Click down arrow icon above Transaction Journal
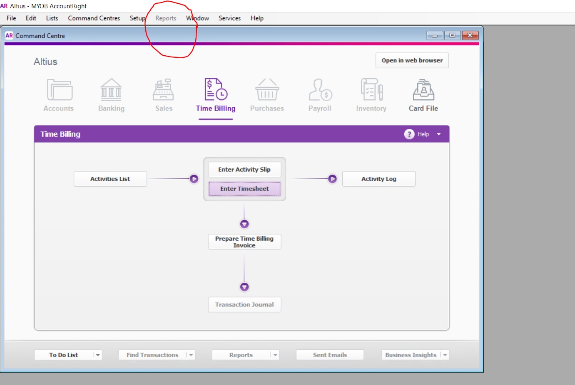 [244, 287]
